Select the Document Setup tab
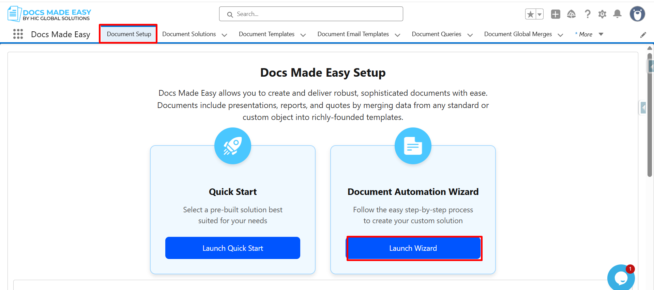This screenshot has height=290, width=654. pyautogui.click(x=128, y=34)
